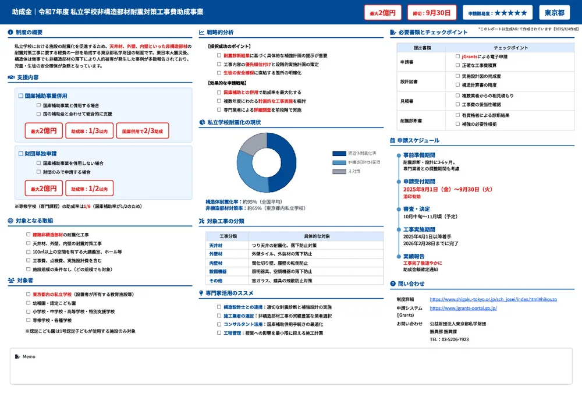
Task: Click the 申請難易度 star rating badge
Action: click(498, 13)
